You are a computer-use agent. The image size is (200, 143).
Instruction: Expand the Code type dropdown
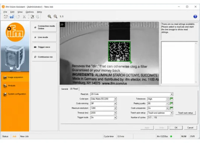[x=115, y=99]
